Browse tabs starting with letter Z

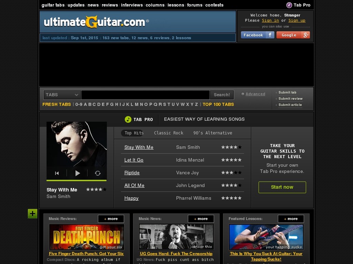pos(196,104)
